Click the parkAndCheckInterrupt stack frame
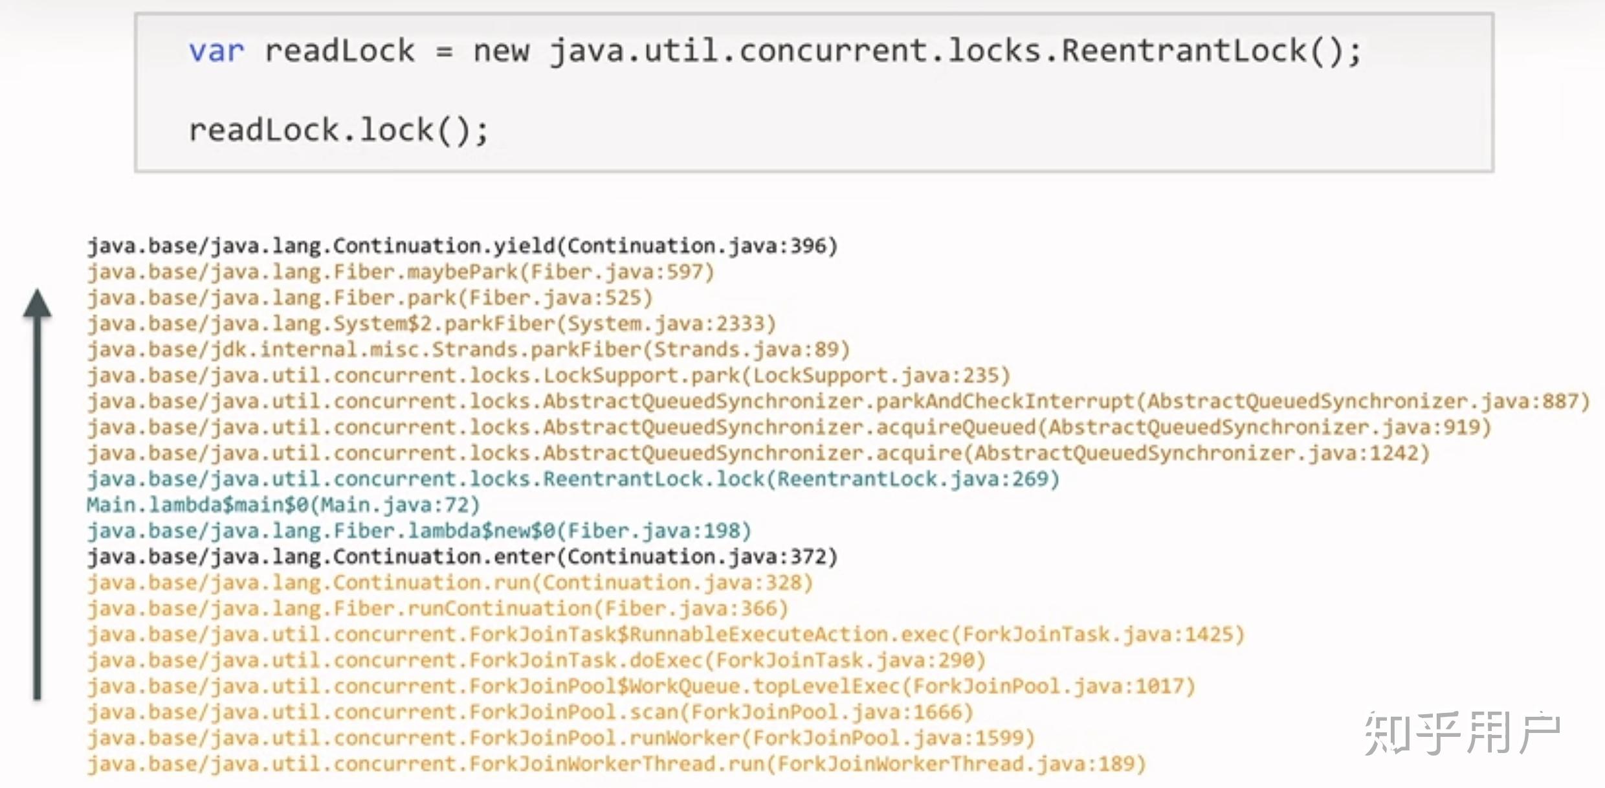Screen dimensions: 1605x788 (838, 401)
